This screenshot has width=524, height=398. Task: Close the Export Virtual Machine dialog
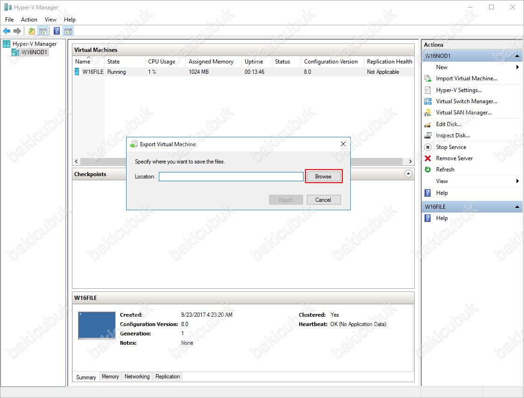343,144
